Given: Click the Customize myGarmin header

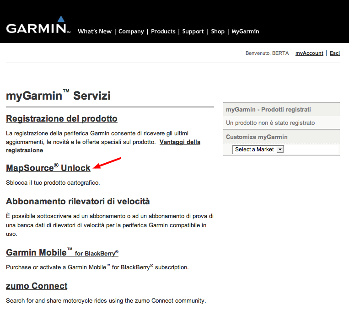Looking at the screenshot, I should tap(257, 137).
